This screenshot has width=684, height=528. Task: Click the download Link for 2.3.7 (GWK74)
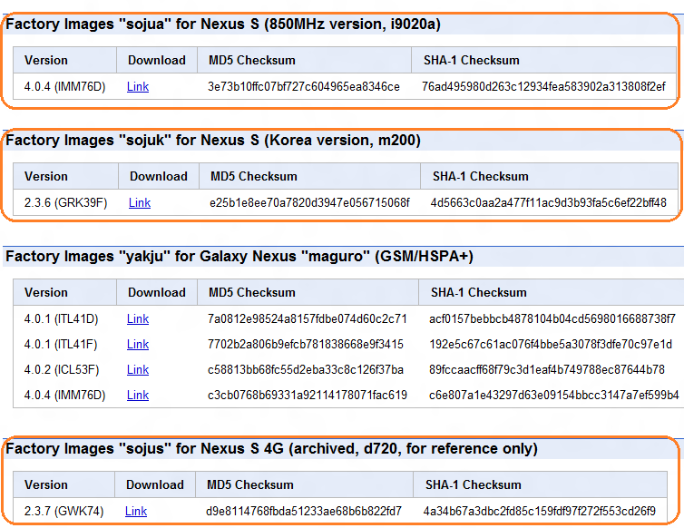coord(136,511)
